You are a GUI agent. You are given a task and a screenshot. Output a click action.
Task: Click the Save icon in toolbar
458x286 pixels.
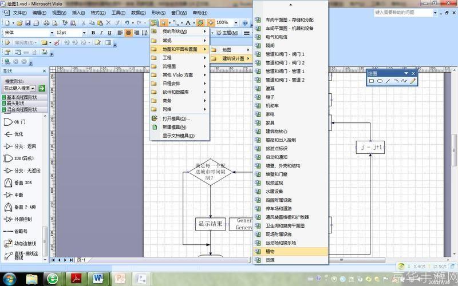pos(27,23)
